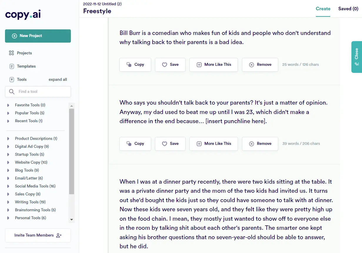Click the copy.ai logo
The image size is (362, 253).
pyautogui.click(x=23, y=15)
